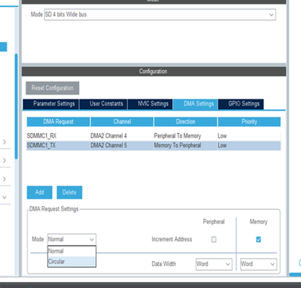This screenshot has height=288, width=301.
Task: Select the SDMMC1_TX request row
Action: pyautogui.click(x=154, y=146)
